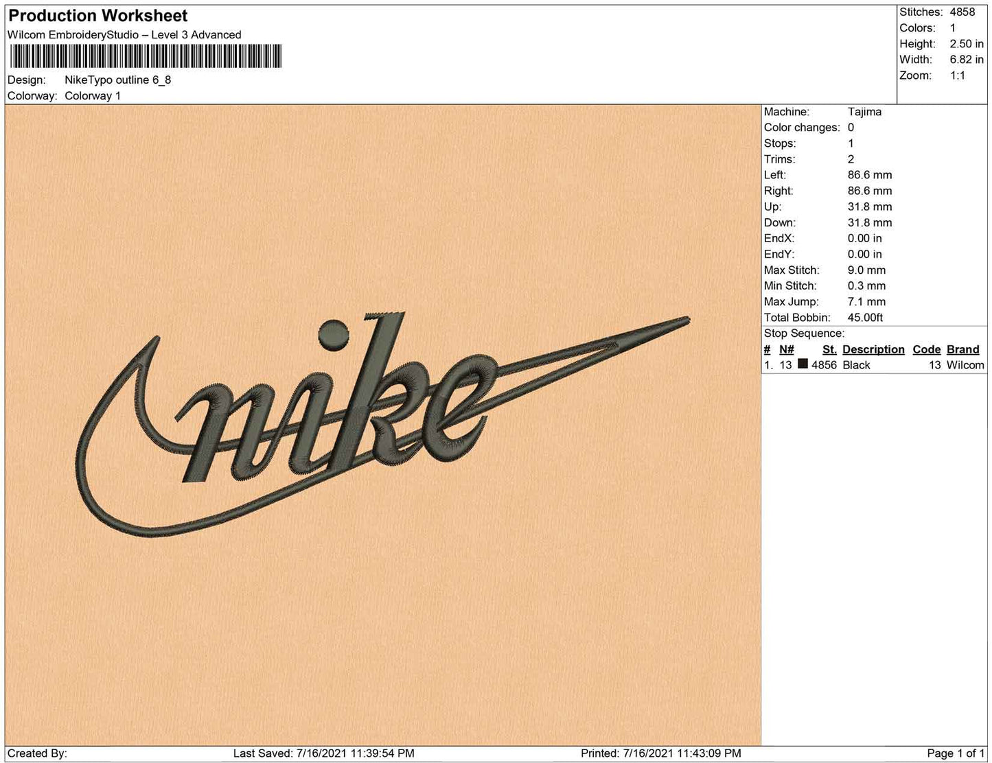The width and height of the screenshot is (992, 763).
Task: Select the design name NikeTypo outline 6_8
Action: pos(118,80)
